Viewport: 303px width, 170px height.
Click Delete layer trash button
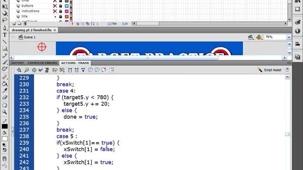25,24
